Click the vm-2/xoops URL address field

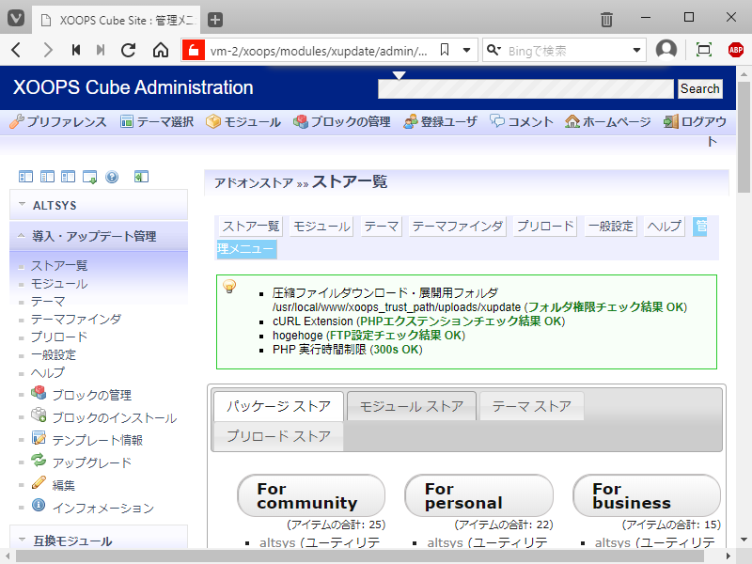pyautogui.click(x=319, y=51)
